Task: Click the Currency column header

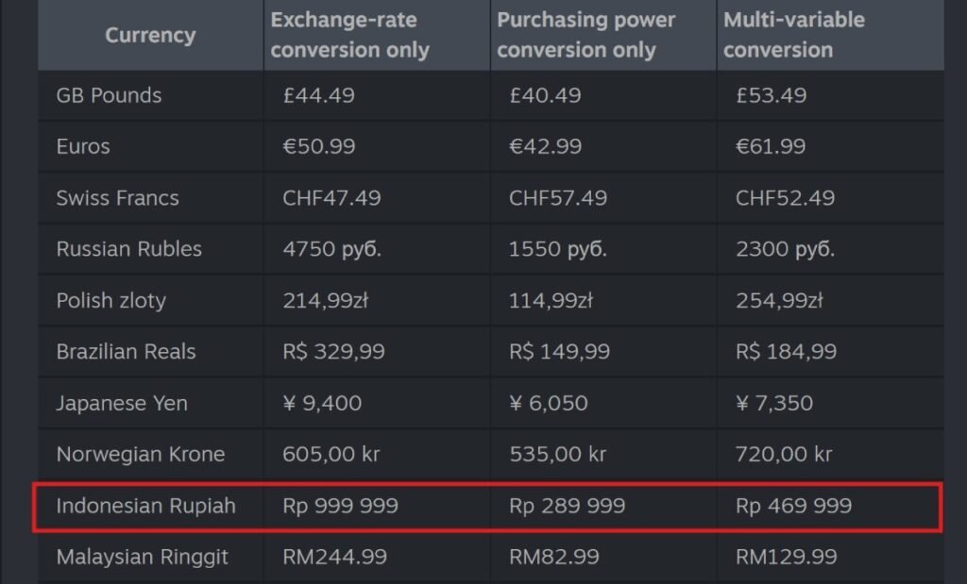Action: pos(150,36)
